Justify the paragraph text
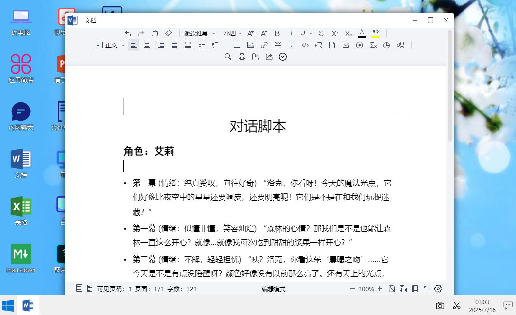The width and height of the screenshot is (516, 315). [x=174, y=45]
